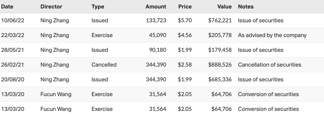Screen dimensions: 324x114
Task: Sort by the Value column header
Action: 225,7
